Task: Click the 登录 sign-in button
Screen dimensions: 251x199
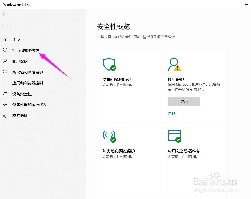Action: 184,101
